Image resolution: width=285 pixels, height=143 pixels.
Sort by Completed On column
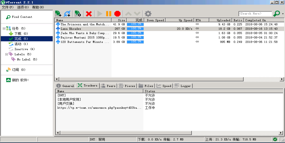(x=264, y=20)
